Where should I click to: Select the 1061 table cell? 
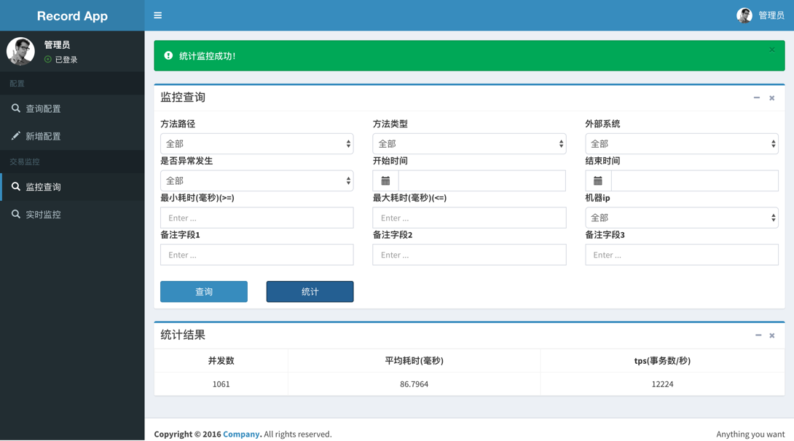pyautogui.click(x=221, y=384)
